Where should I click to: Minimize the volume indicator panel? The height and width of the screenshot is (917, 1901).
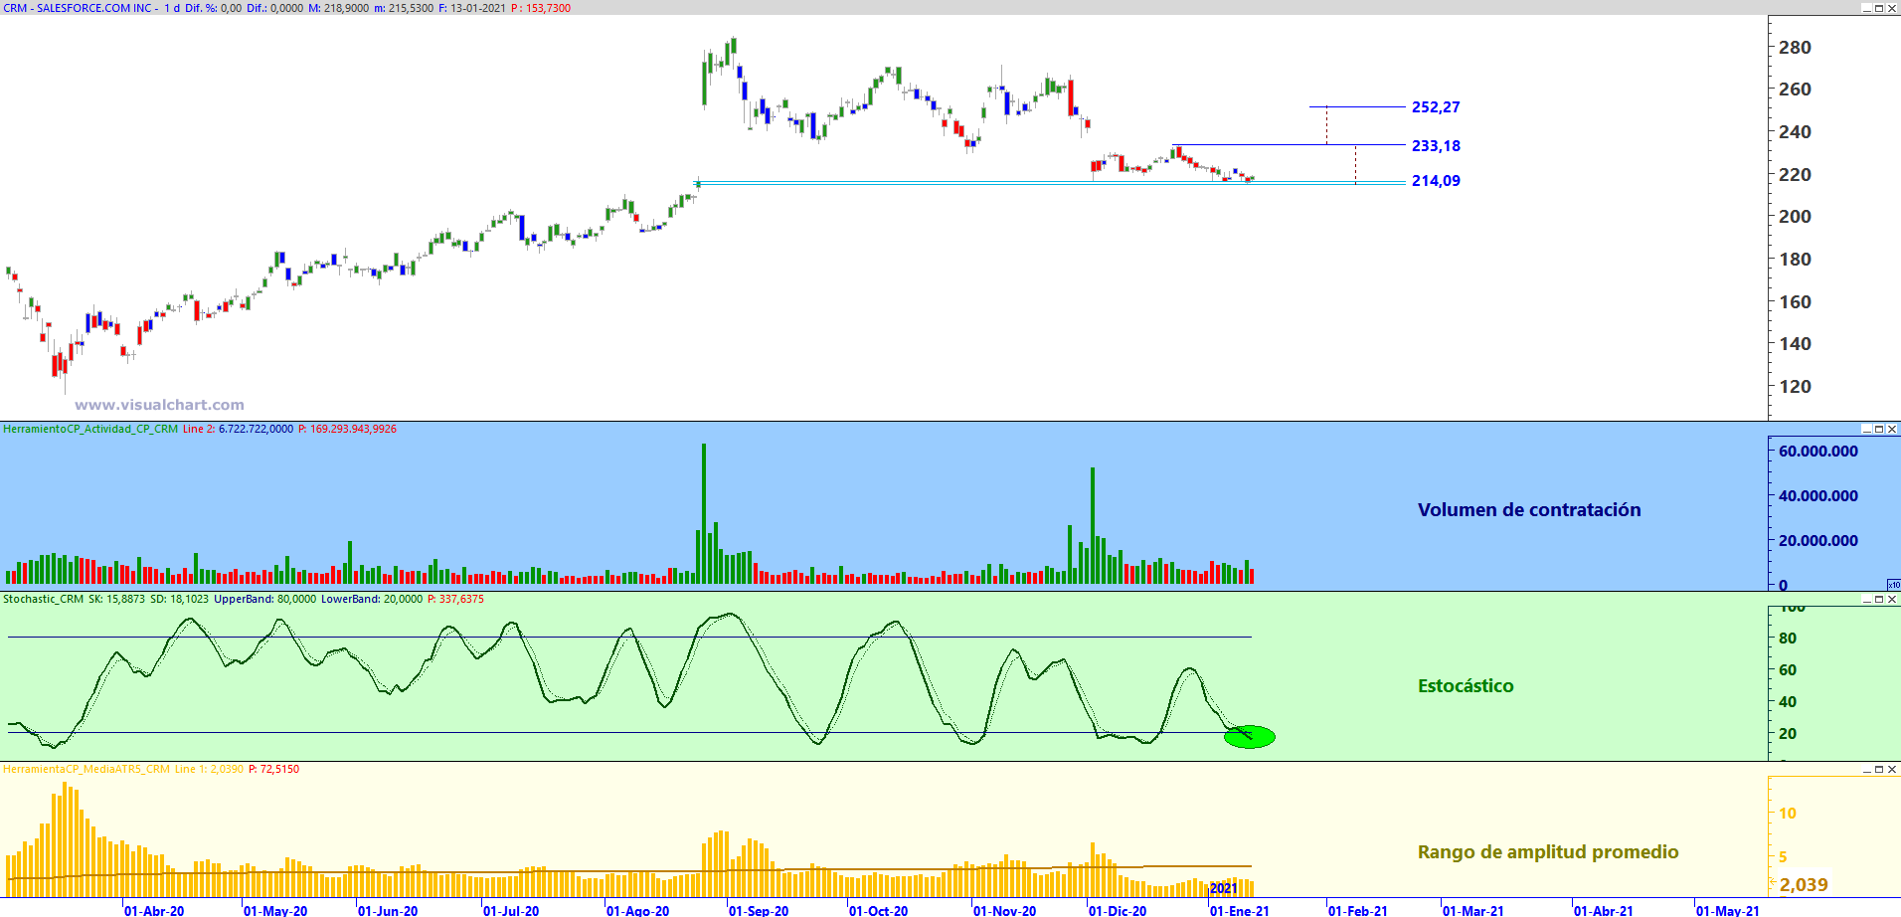tap(1866, 429)
